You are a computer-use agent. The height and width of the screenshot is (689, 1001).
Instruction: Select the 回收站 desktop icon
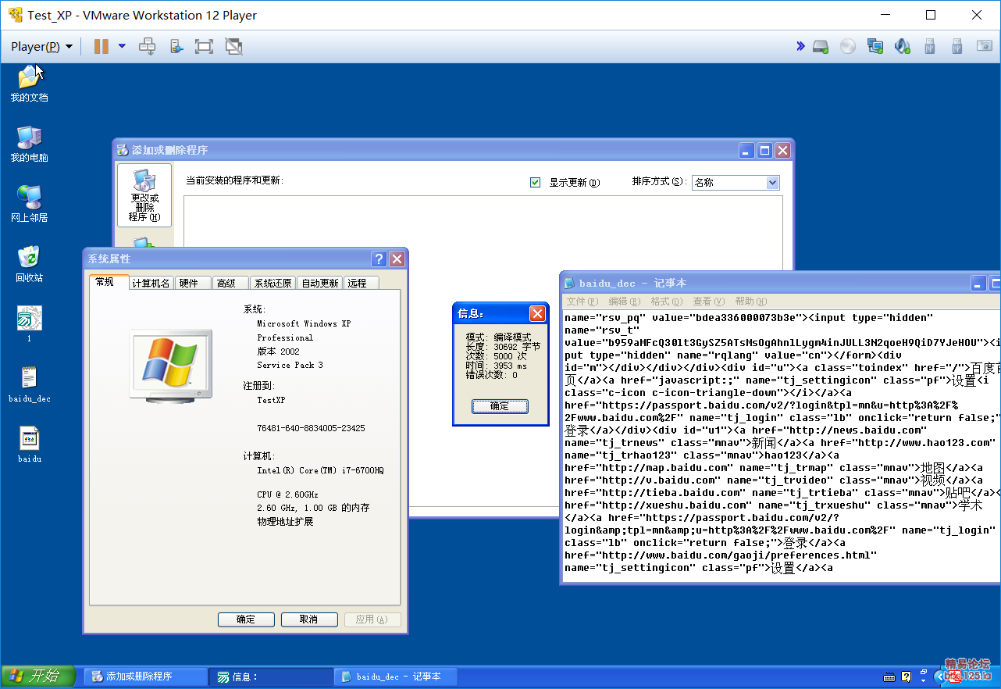29,265
